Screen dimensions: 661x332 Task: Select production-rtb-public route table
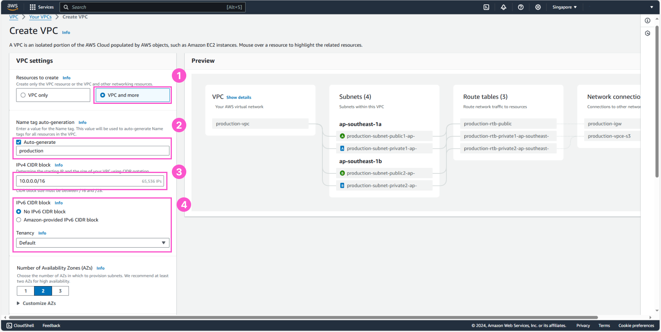pyautogui.click(x=508, y=124)
